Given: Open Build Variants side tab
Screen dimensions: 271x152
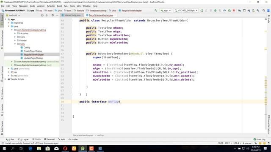Looking at the screenshot, I should click(x=2, y=128).
